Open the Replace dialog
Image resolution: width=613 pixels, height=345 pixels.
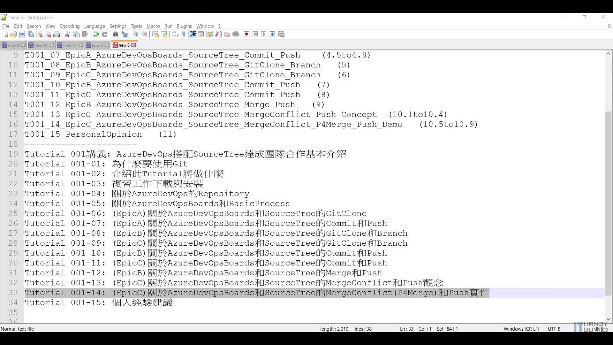(125, 34)
